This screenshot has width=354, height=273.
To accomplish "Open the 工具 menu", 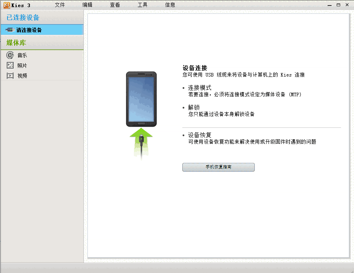I will [x=143, y=5].
